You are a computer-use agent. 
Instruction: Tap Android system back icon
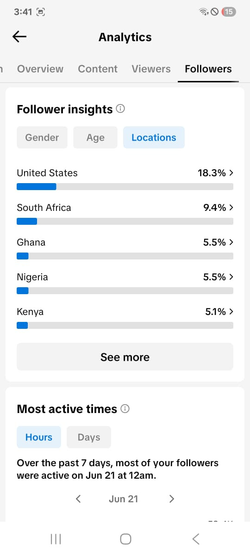tap(196, 539)
